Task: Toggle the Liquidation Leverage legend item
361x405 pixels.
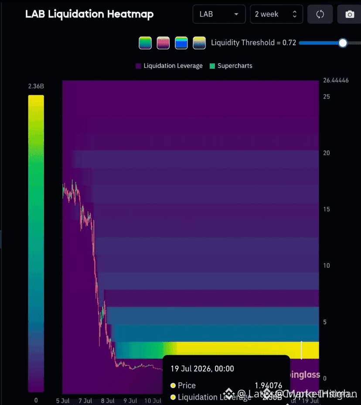Action: pos(169,66)
